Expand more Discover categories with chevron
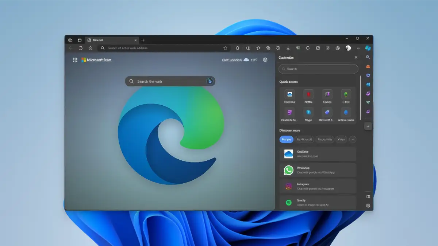 click(353, 139)
